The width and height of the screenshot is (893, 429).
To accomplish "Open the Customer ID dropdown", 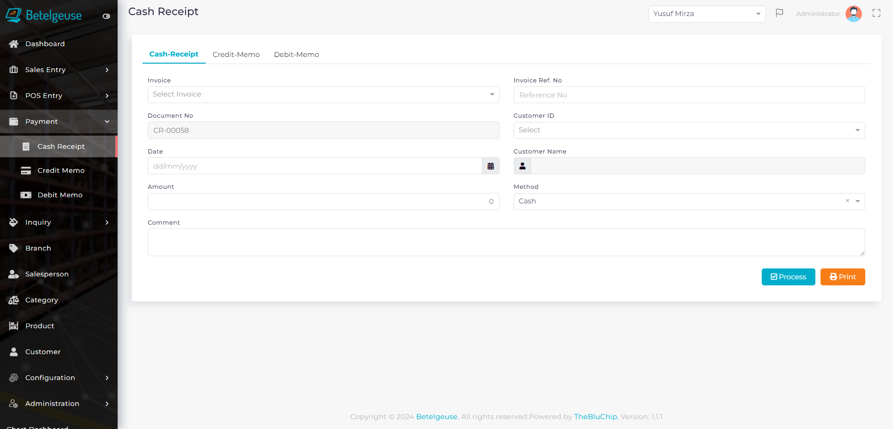I will click(x=689, y=130).
